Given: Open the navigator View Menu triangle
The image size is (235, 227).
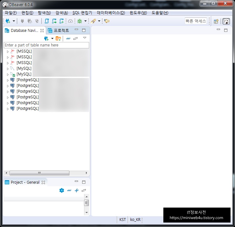Looking at the screenshot, I should [85, 38].
